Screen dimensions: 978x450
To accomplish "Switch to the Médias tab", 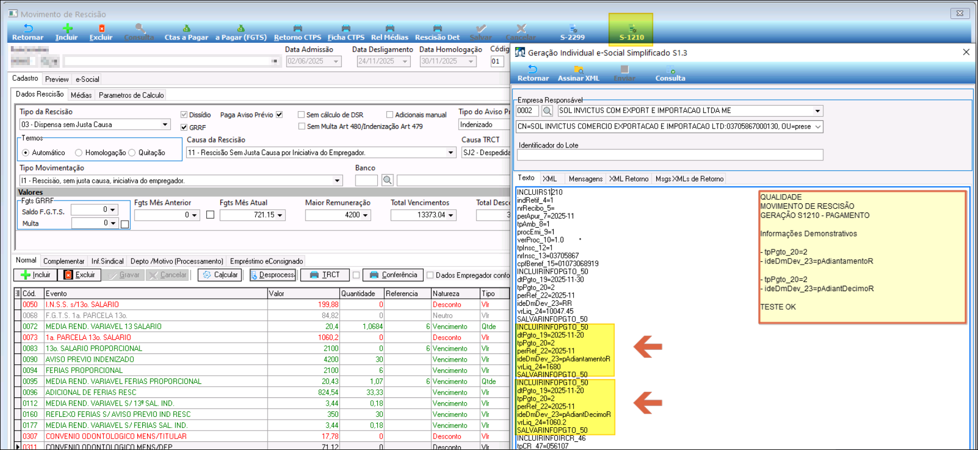I will click(x=81, y=95).
